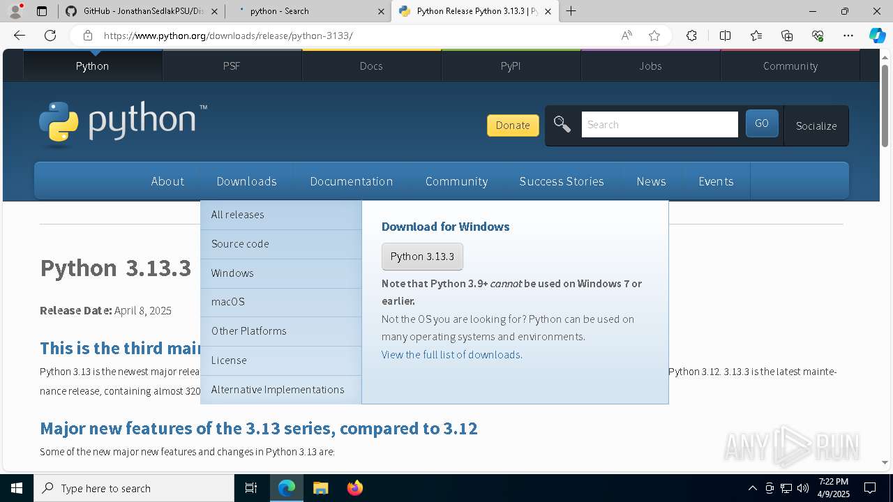Toggle the split screen icon
This screenshot has width=893, height=502.
point(725,36)
